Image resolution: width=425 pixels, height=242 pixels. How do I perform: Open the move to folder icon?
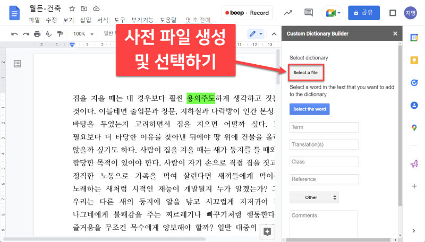(84, 9)
